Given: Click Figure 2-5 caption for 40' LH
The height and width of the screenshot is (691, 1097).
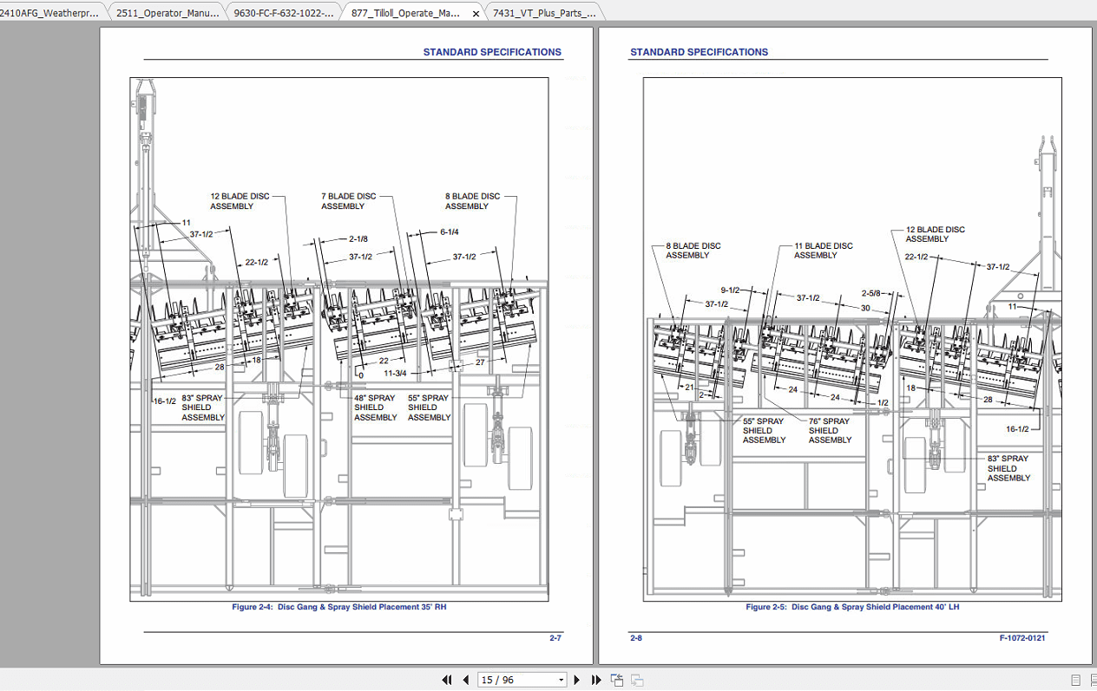Looking at the screenshot, I should (x=852, y=607).
